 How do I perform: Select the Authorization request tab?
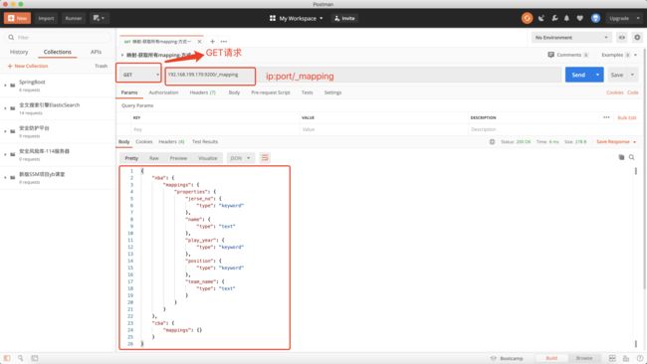pyautogui.click(x=164, y=92)
